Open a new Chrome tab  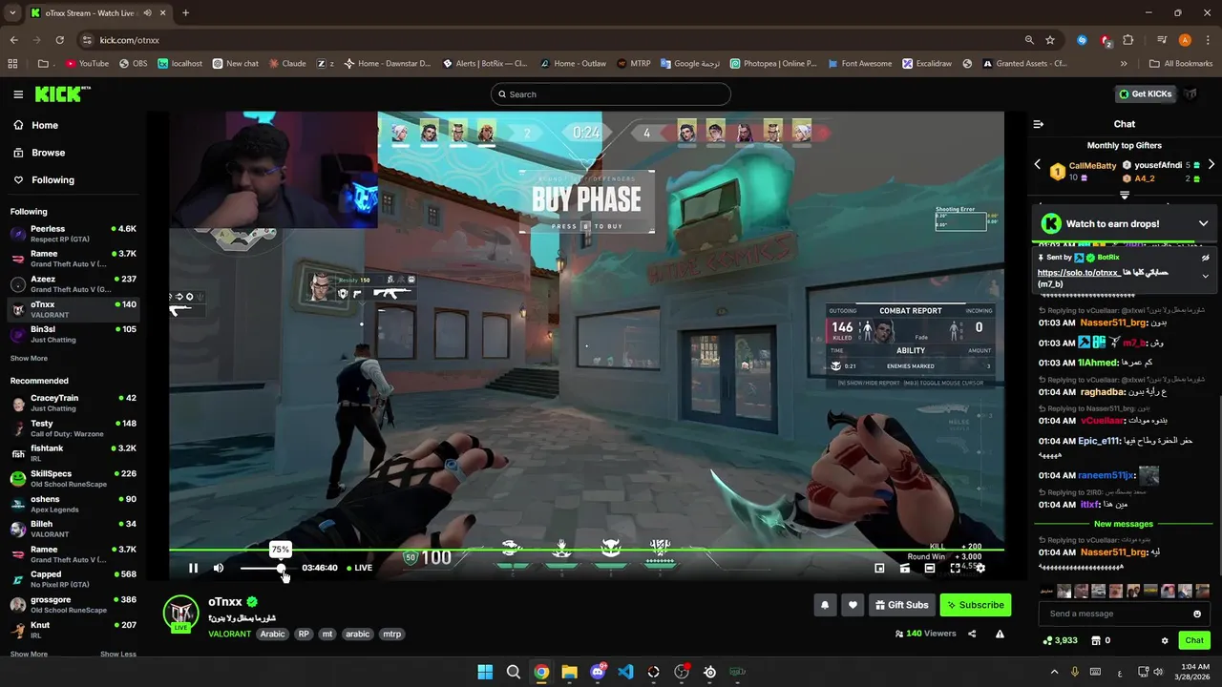pyautogui.click(x=185, y=13)
